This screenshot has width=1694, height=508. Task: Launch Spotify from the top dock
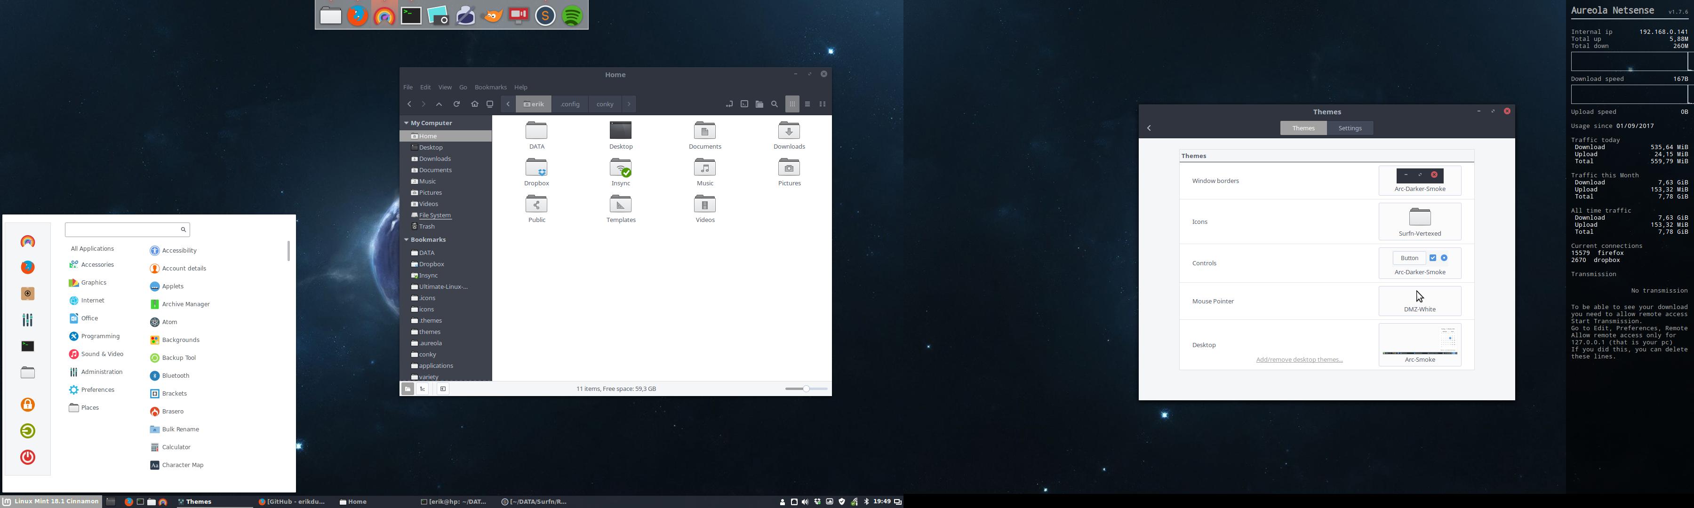(x=573, y=16)
